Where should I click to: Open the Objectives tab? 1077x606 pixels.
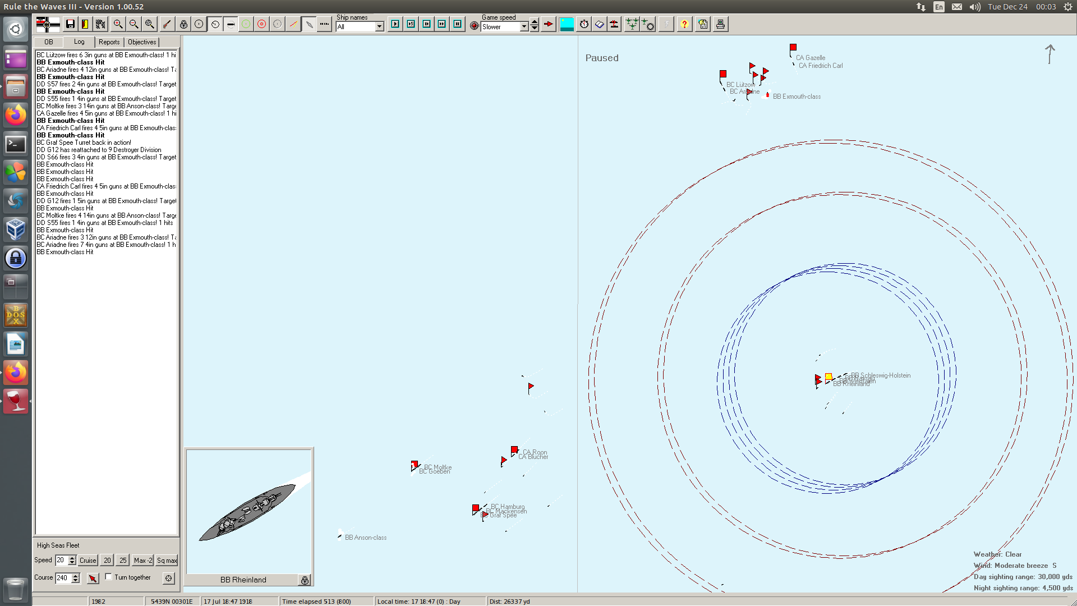142,42
